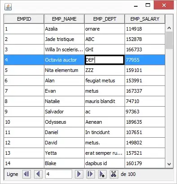Image resolution: width=177 pixels, height=184 pixels.
Task: Click the salary cell 157521
Action: pos(145,153)
